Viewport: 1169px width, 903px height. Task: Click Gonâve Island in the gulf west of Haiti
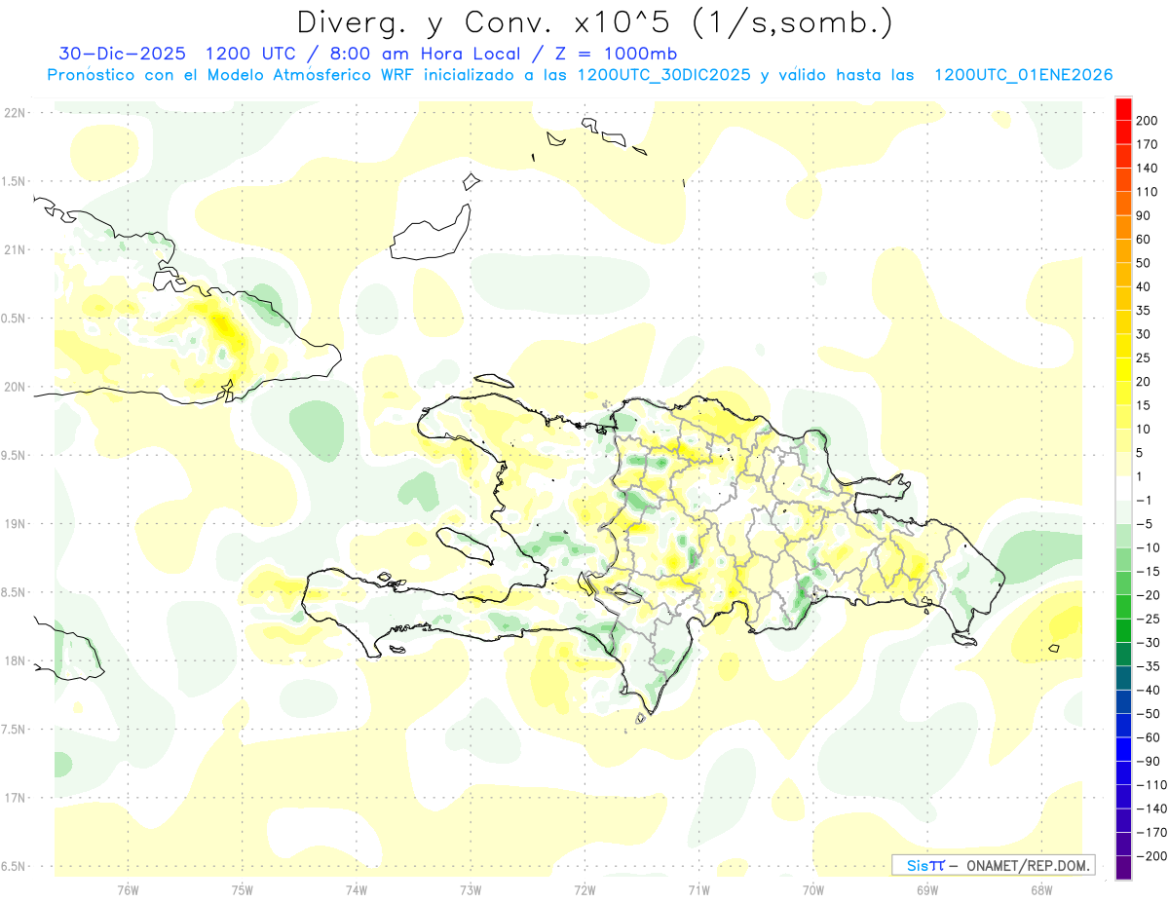coord(465,546)
